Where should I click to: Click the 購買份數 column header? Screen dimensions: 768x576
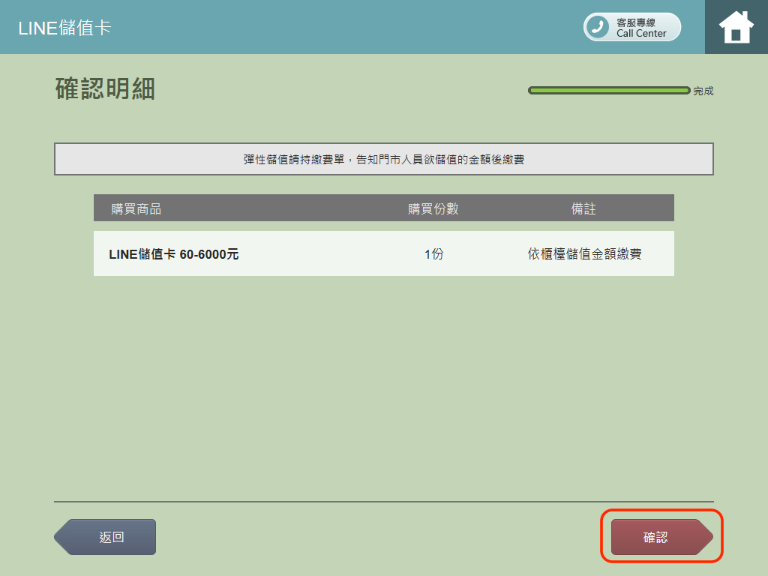(433, 208)
